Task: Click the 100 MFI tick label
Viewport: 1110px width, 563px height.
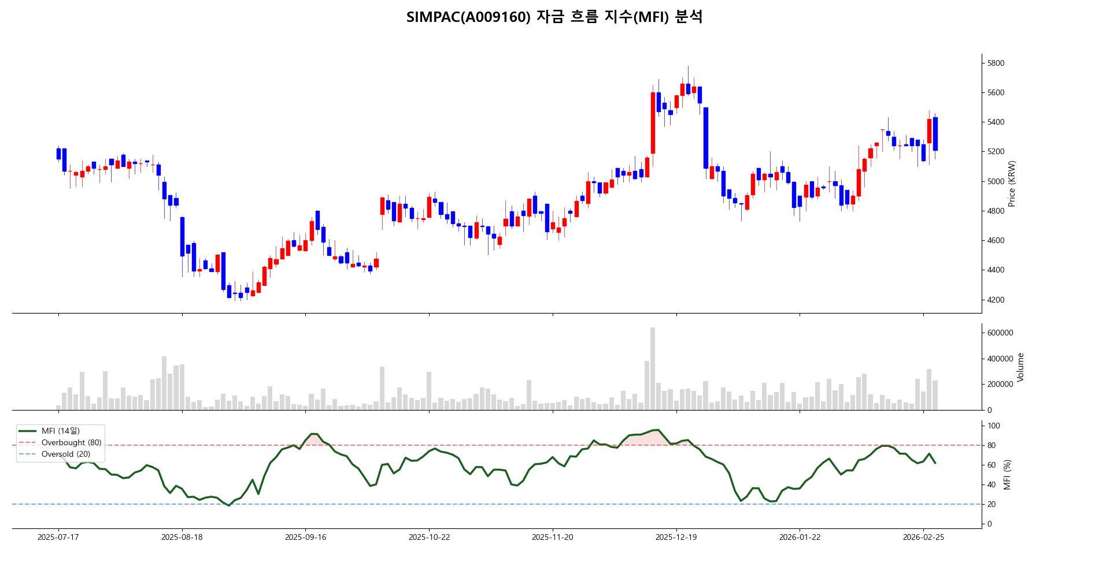Action: [x=994, y=426]
